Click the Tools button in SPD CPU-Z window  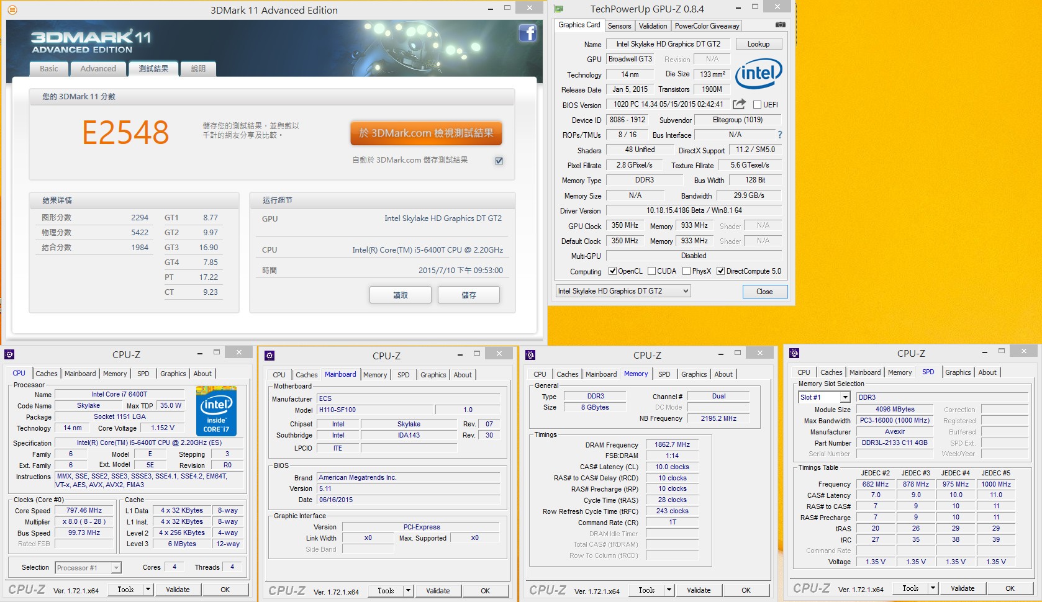tap(910, 588)
